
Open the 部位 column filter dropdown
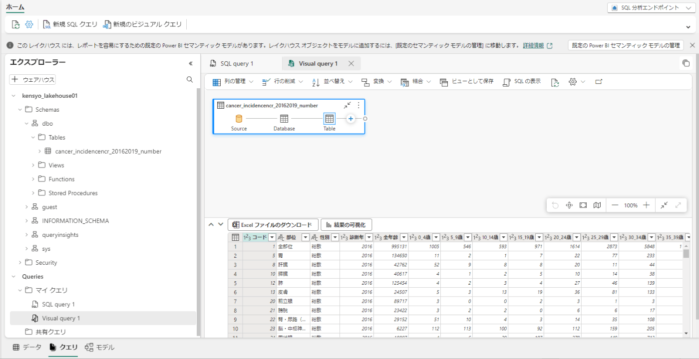click(x=305, y=237)
